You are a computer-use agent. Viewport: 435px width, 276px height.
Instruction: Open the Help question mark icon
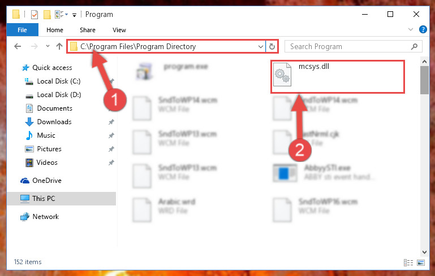[x=423, y=29]
